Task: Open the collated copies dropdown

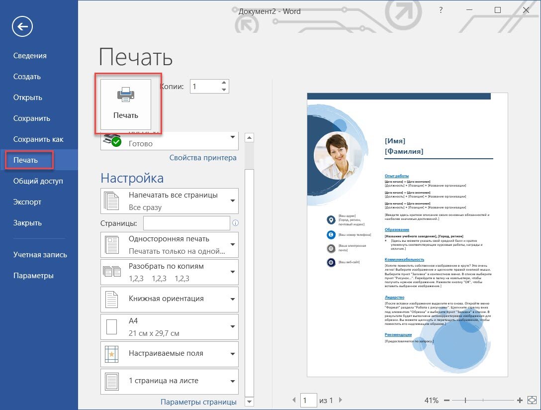Action: click(170, 272)
